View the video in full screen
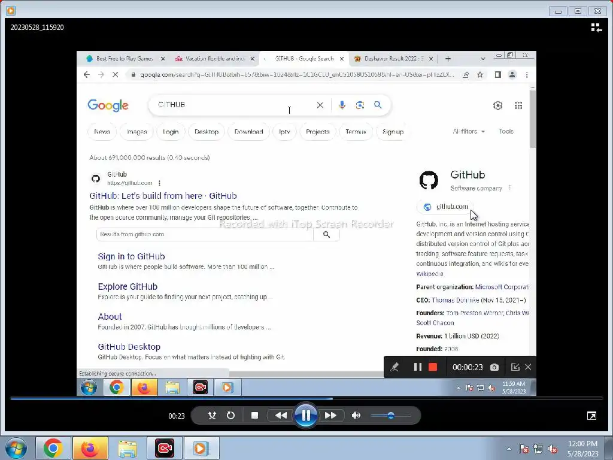 (591, 416)
